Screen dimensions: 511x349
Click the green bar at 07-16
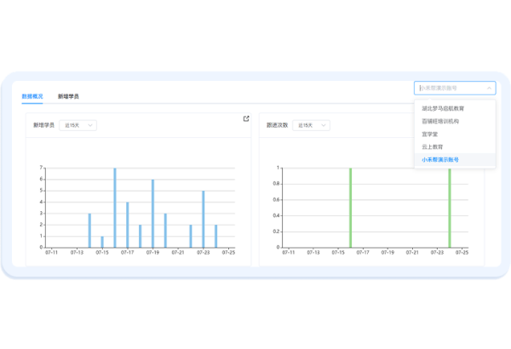pos(350,208)
